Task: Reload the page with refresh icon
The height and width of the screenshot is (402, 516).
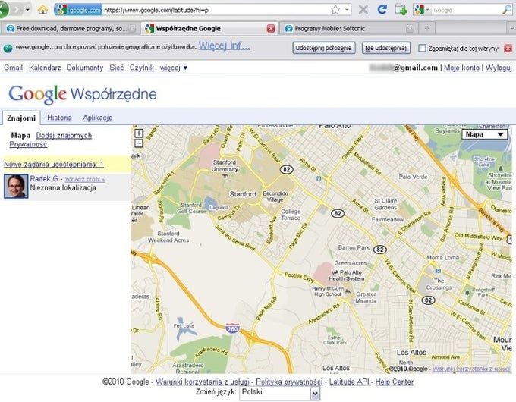Action: [382, 10]
